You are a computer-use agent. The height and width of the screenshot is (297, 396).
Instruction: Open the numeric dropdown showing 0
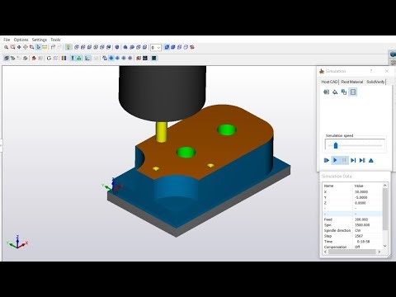pyautogui.click(x=156, y=48)
